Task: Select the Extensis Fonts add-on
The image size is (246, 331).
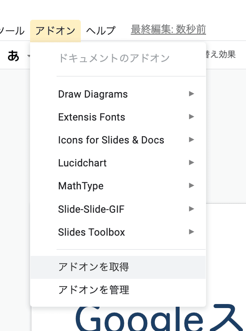Action: click(118, 117)
